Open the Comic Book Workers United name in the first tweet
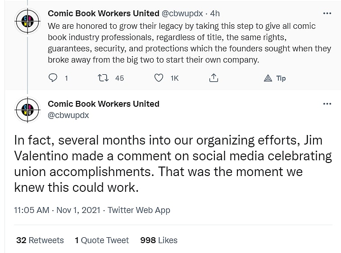The image size is (341, 253). tap(104, 14)
